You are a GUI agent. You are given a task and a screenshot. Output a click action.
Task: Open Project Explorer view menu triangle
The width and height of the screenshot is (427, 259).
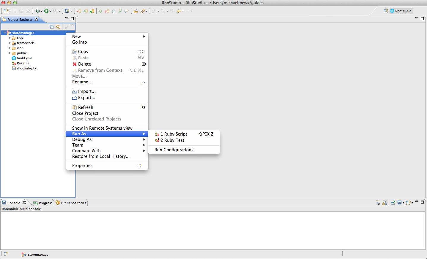click(73, 26)
